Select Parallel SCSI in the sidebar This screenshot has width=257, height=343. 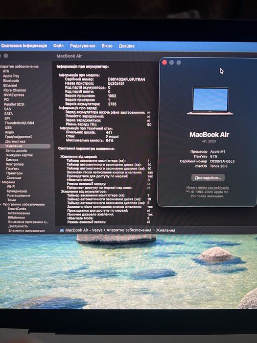point(14,104)
